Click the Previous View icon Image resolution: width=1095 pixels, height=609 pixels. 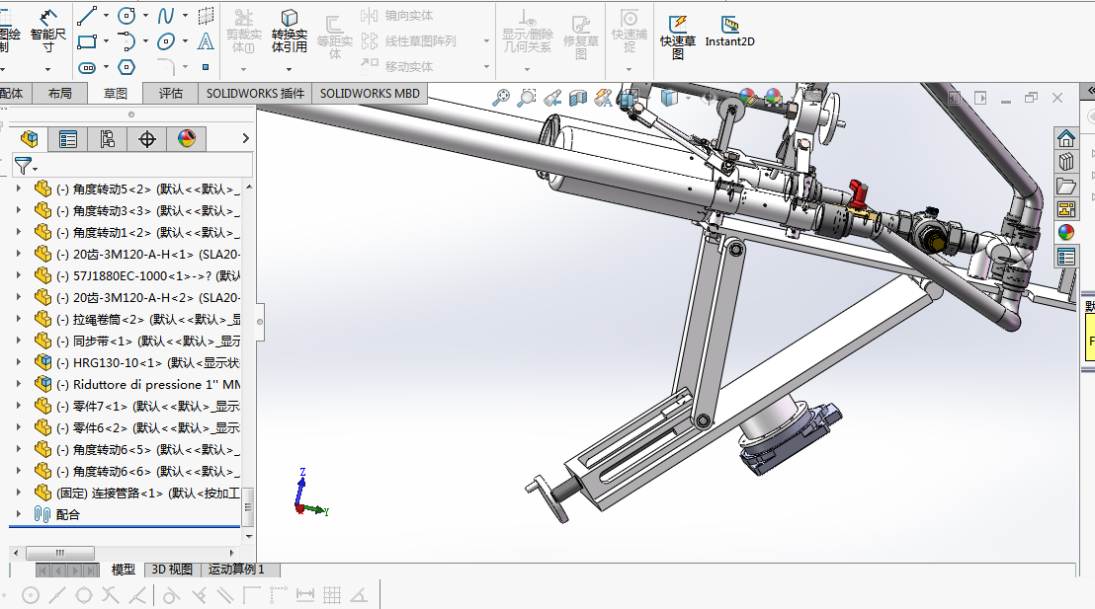(x=552, y=98)
